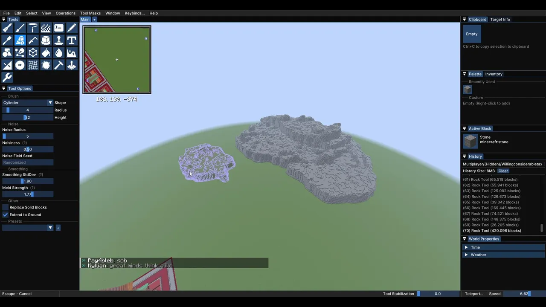Select the thin round brush tool

[20, 28]
